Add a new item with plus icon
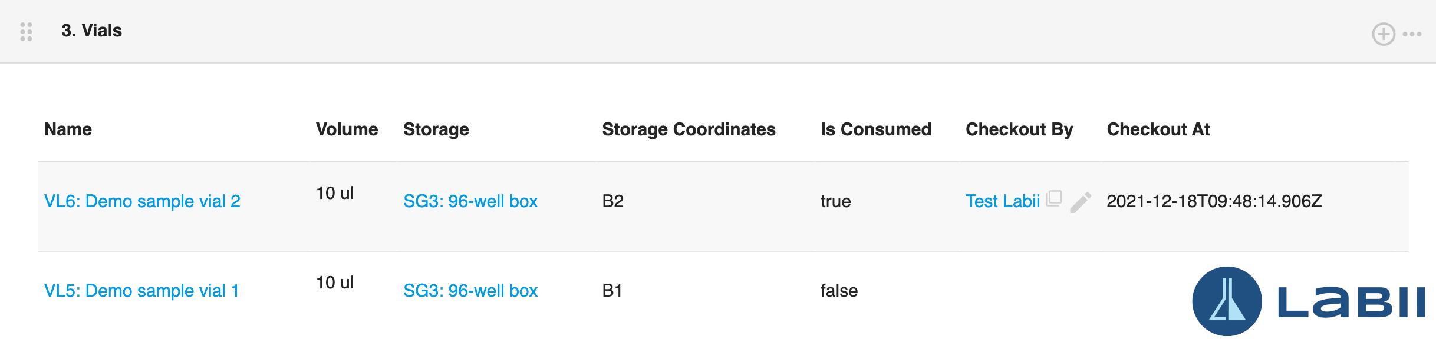Viewport: 1436px width, 339px height. (1383, 34)
